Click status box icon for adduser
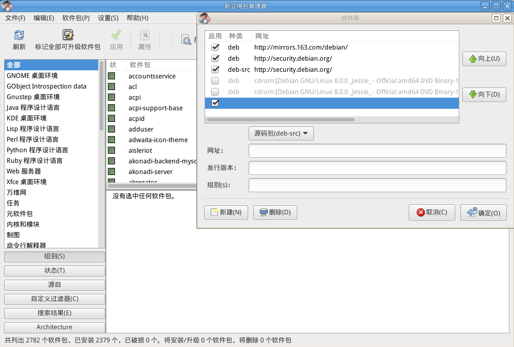 click(111, 129)
